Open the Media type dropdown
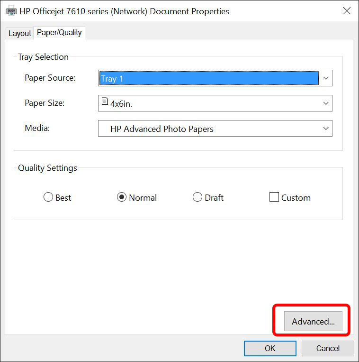359x362 pixels. pyautogui.click(x=208, y=129)
